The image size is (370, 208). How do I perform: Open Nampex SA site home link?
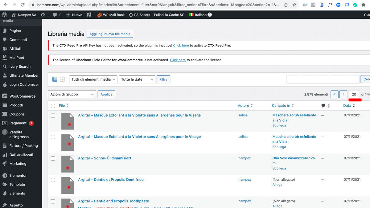24,15
